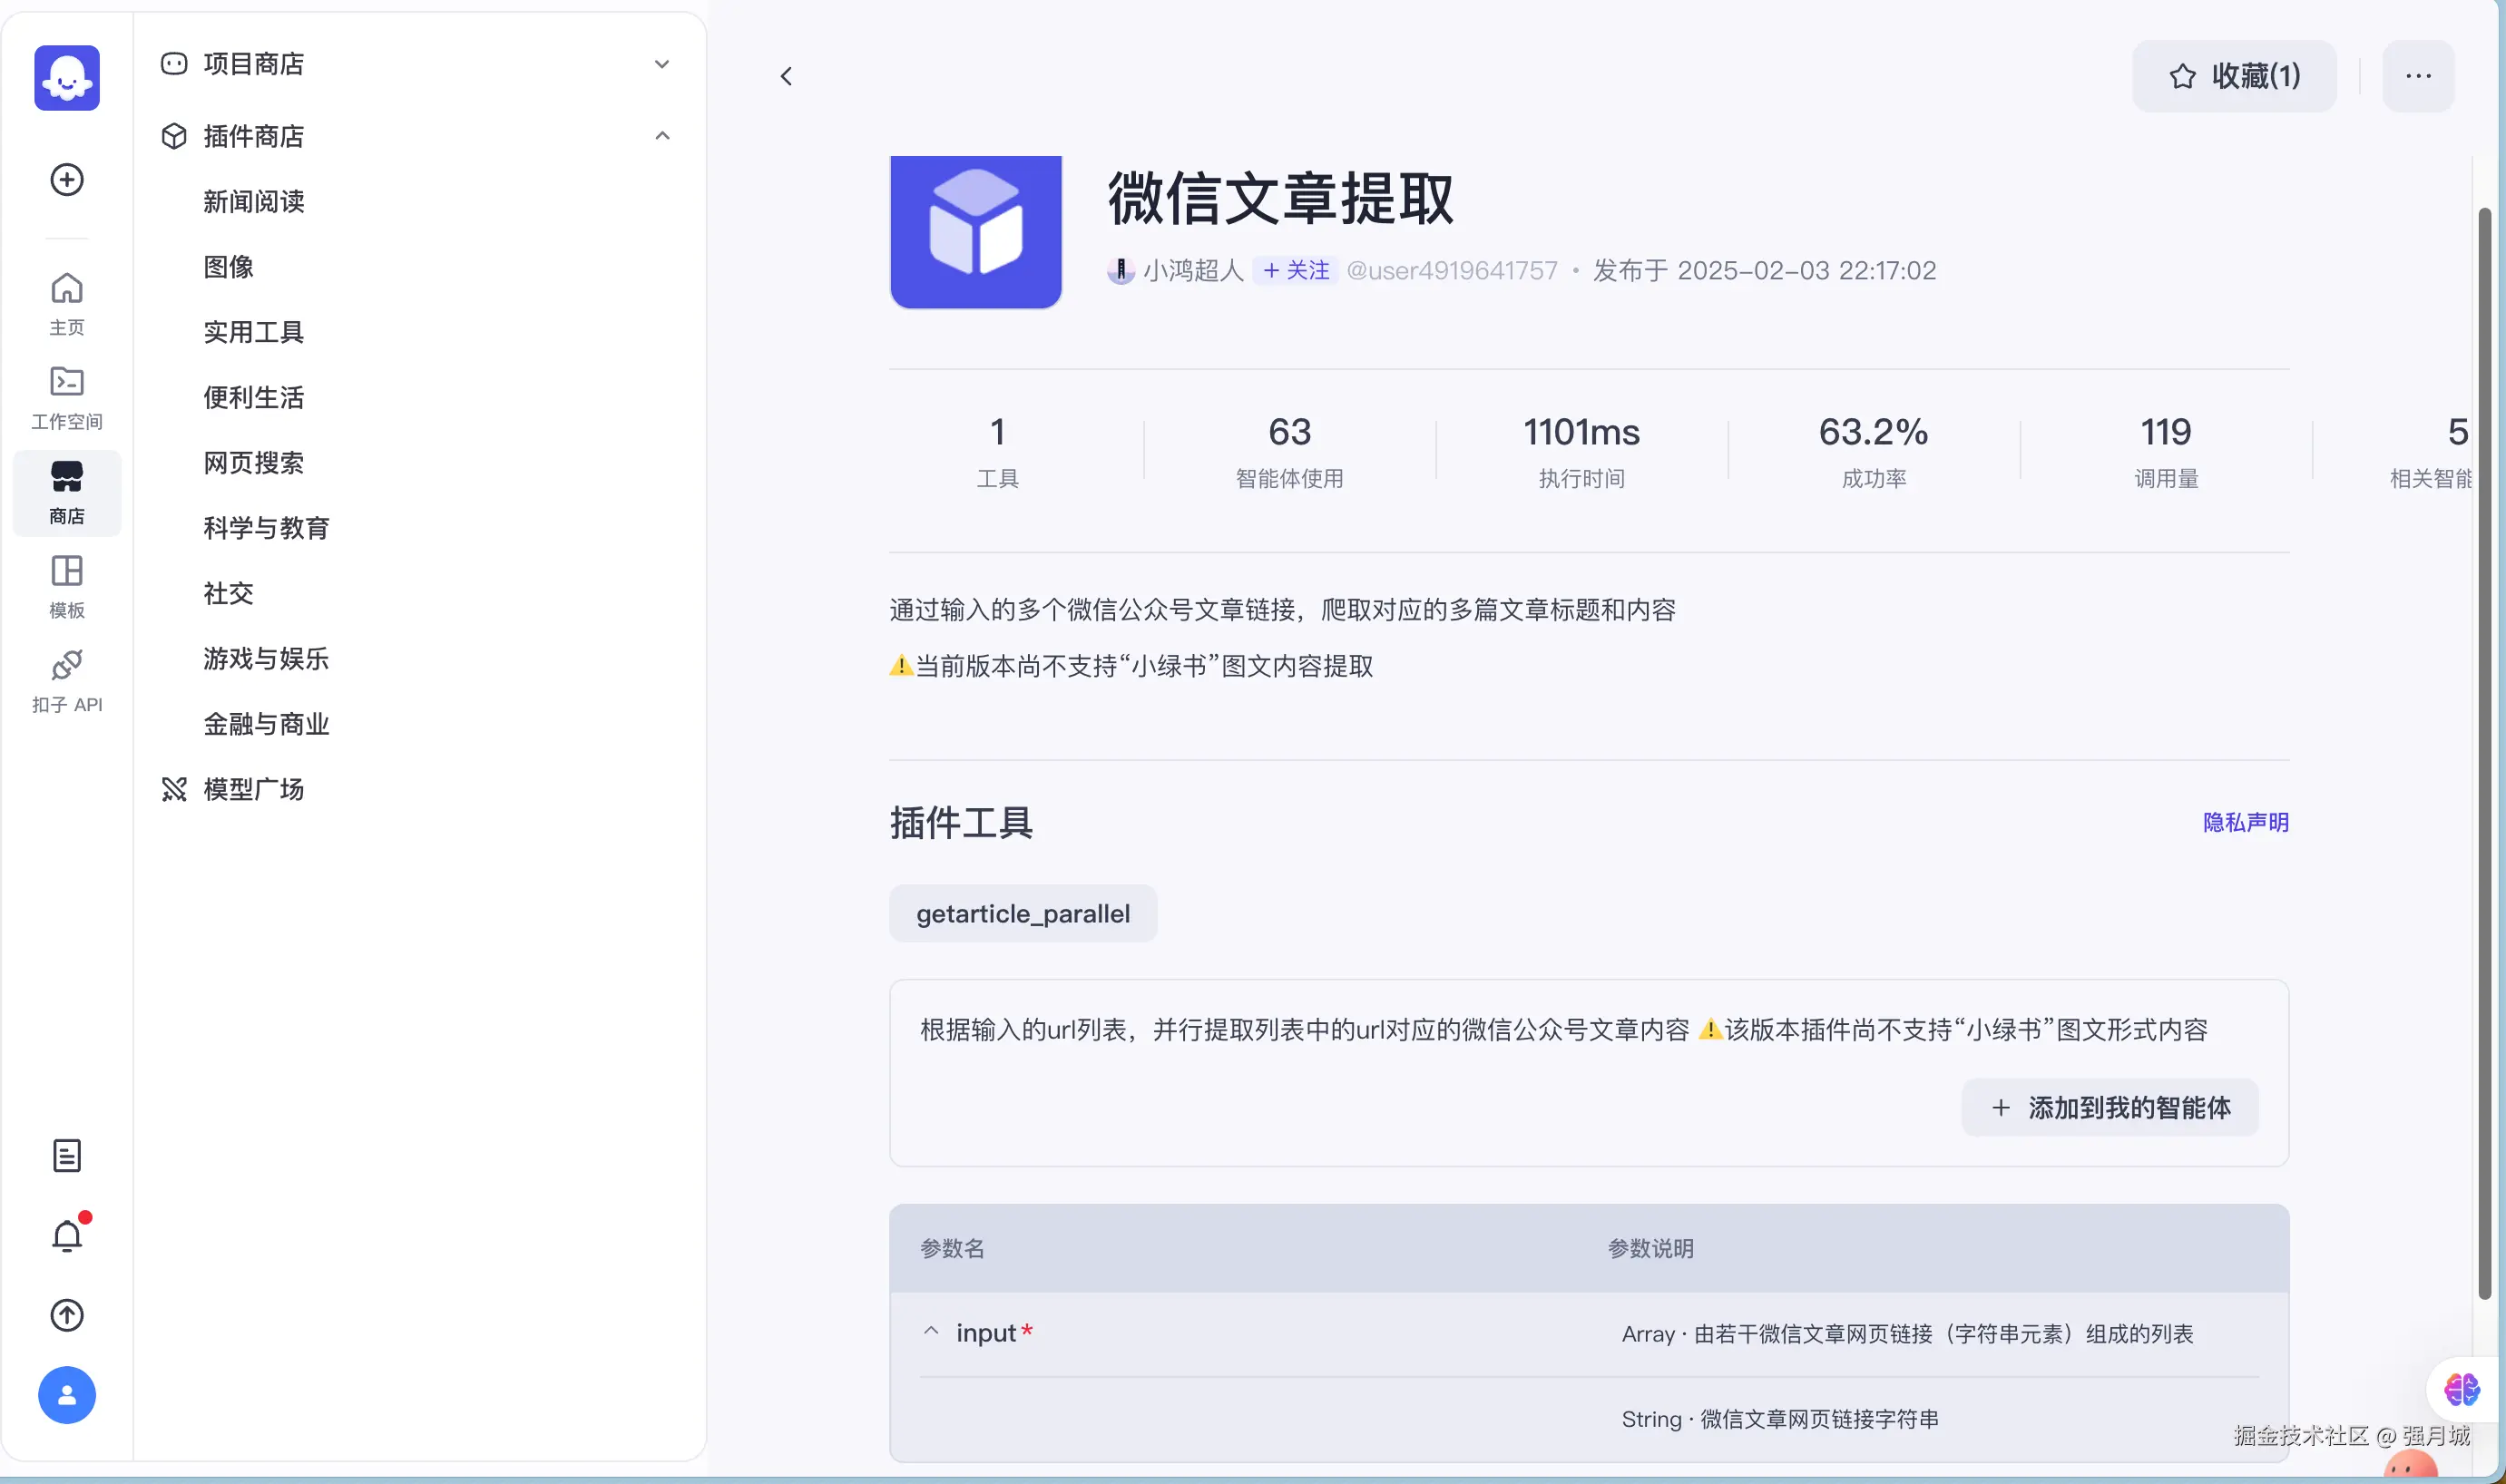Expand the 项目商店 section
The image size is (2506, 1484).
[x=661, y=64]
